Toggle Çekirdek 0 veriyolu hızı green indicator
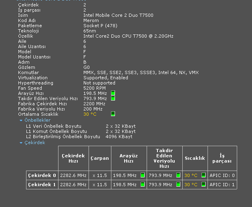This screenshot has width=252, height=207. point(178,175)
